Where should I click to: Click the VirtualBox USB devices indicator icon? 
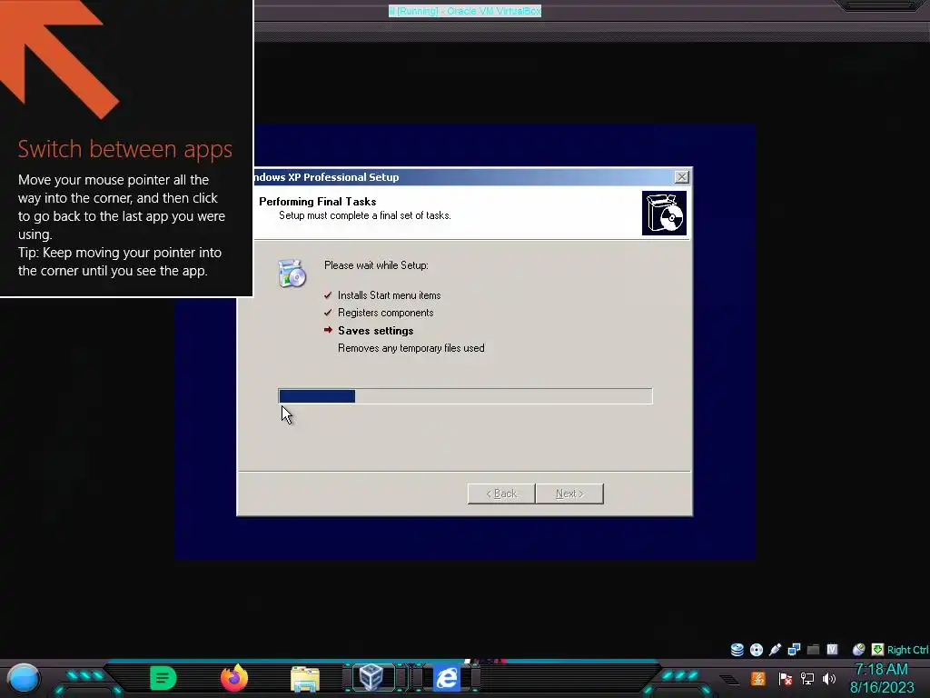pyautogui.click(x=776, y=649)
